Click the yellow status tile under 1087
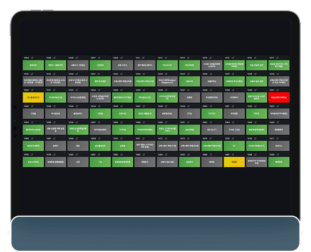 click(234, 162)
